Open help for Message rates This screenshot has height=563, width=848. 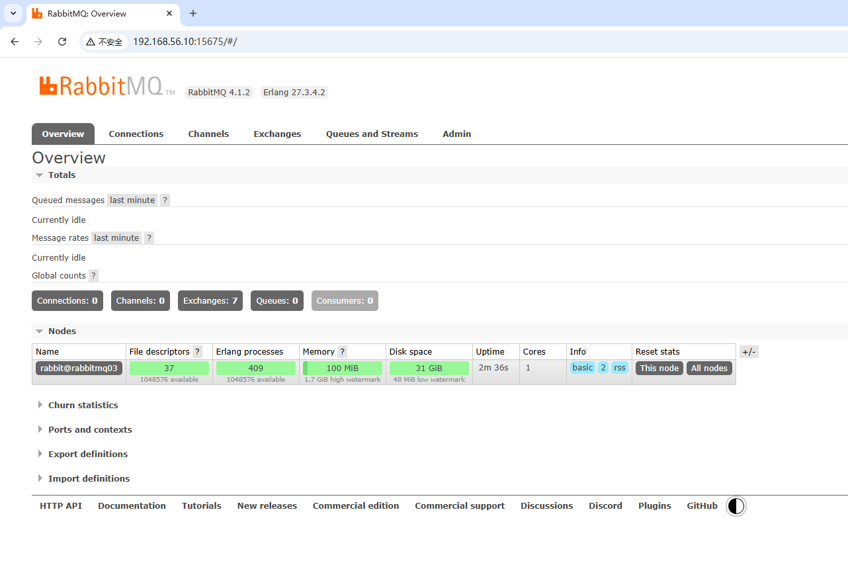pos(149,238)
